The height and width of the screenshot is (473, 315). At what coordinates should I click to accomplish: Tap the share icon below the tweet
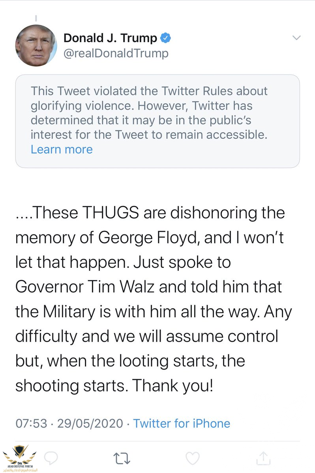point(263,458)
